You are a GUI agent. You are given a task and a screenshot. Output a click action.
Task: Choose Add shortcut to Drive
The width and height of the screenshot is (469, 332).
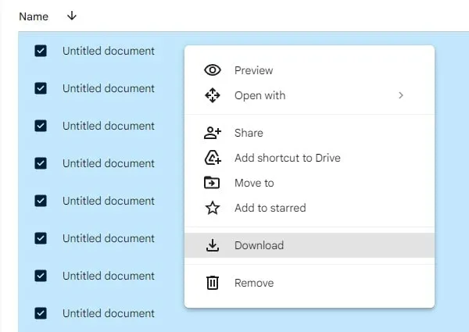310,158
